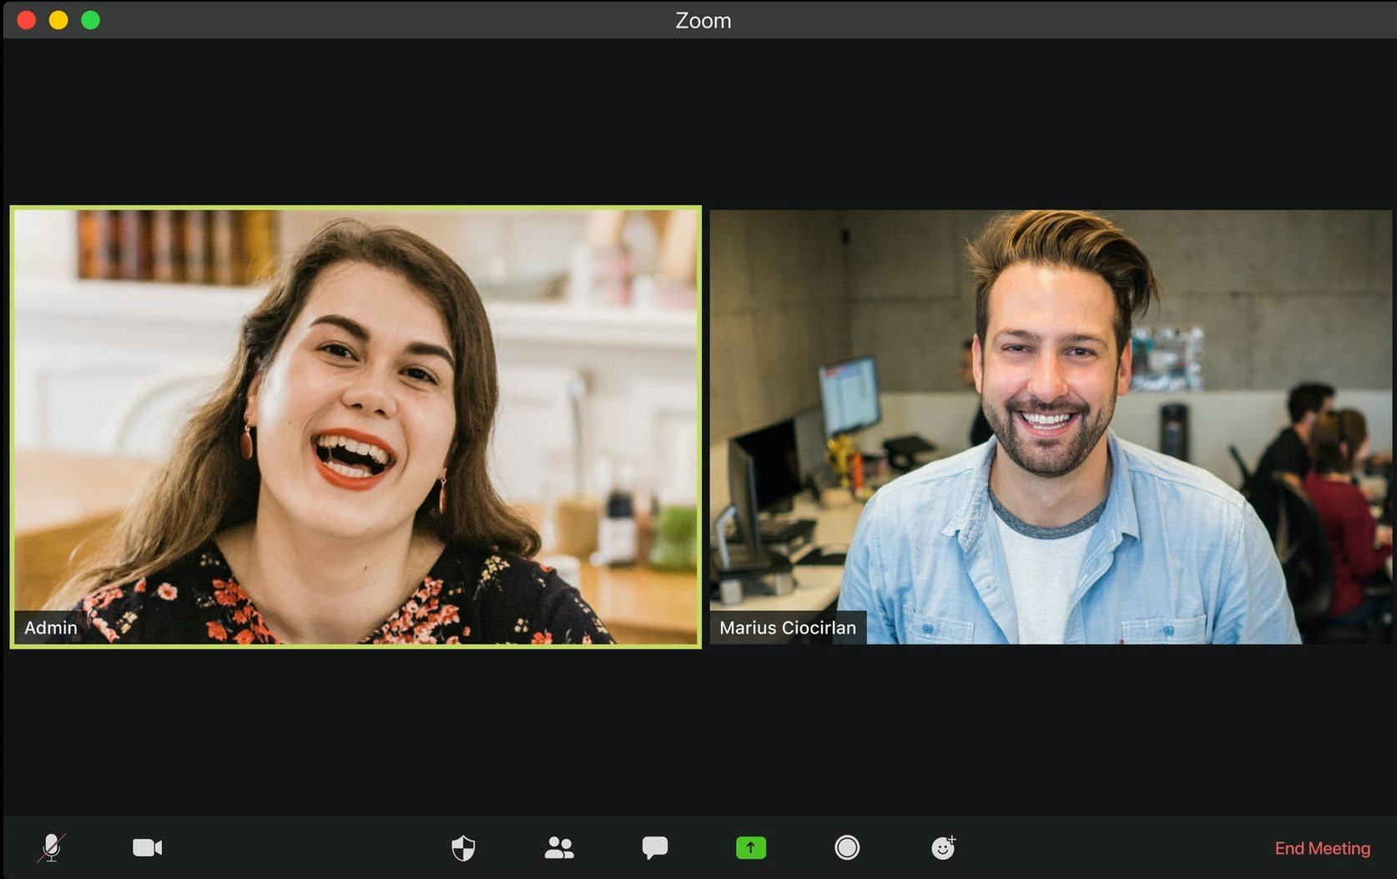Close the Zoom window
The height and width of the screenshot is (879, 1397).
(x=26, y=19)
